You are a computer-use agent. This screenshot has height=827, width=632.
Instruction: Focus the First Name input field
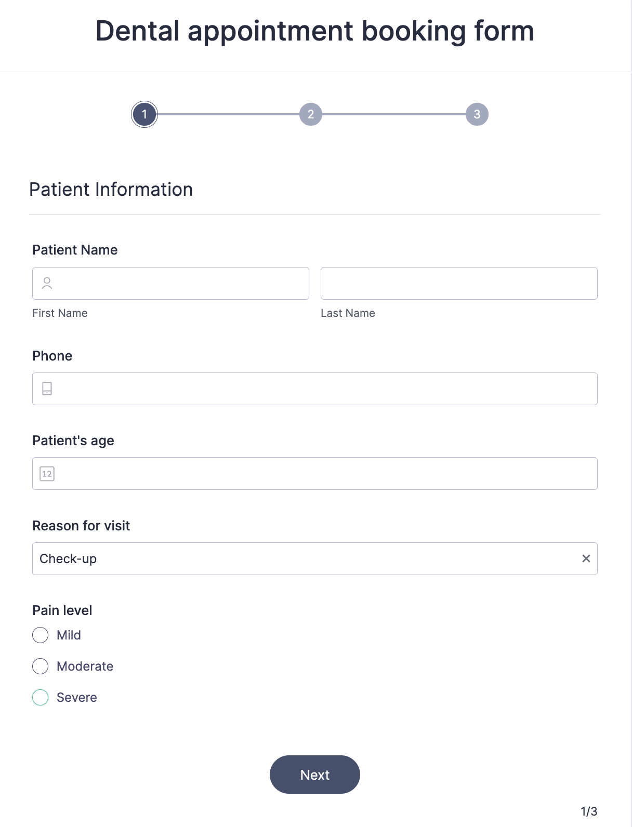coord(170,283)
